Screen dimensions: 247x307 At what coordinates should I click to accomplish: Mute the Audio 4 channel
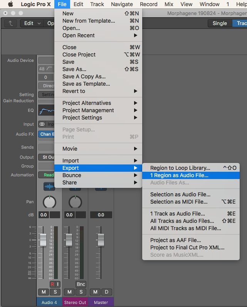(x=44, y=292)
